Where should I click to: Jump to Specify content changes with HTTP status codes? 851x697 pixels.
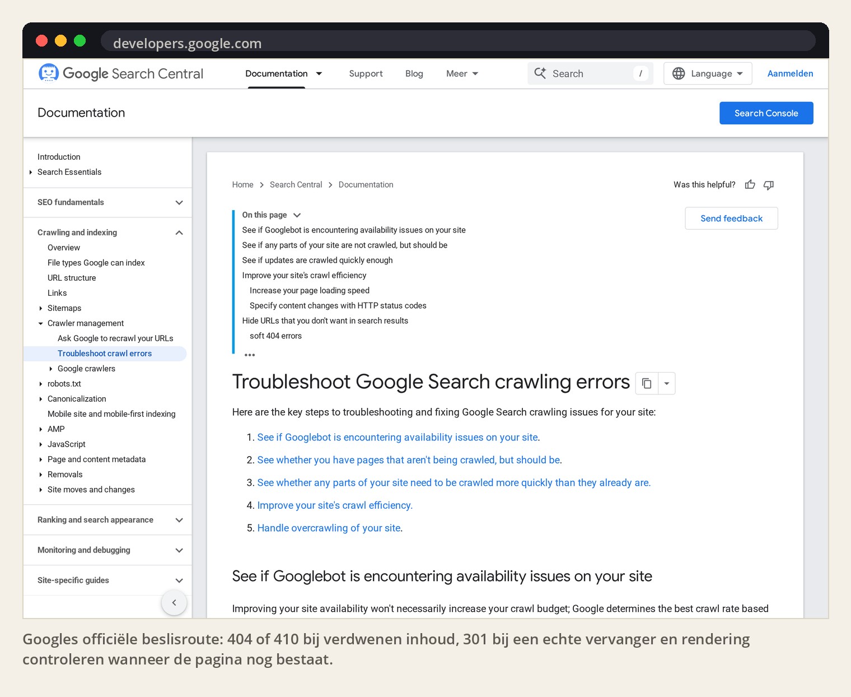click(338, 306)
